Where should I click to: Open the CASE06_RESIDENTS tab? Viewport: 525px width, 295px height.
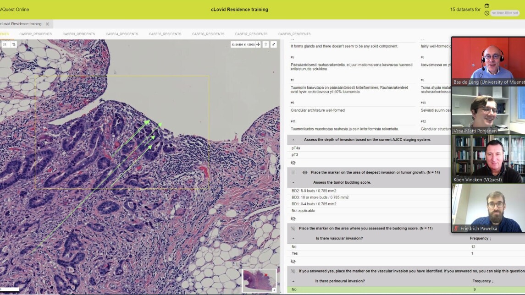pos(208,34)
